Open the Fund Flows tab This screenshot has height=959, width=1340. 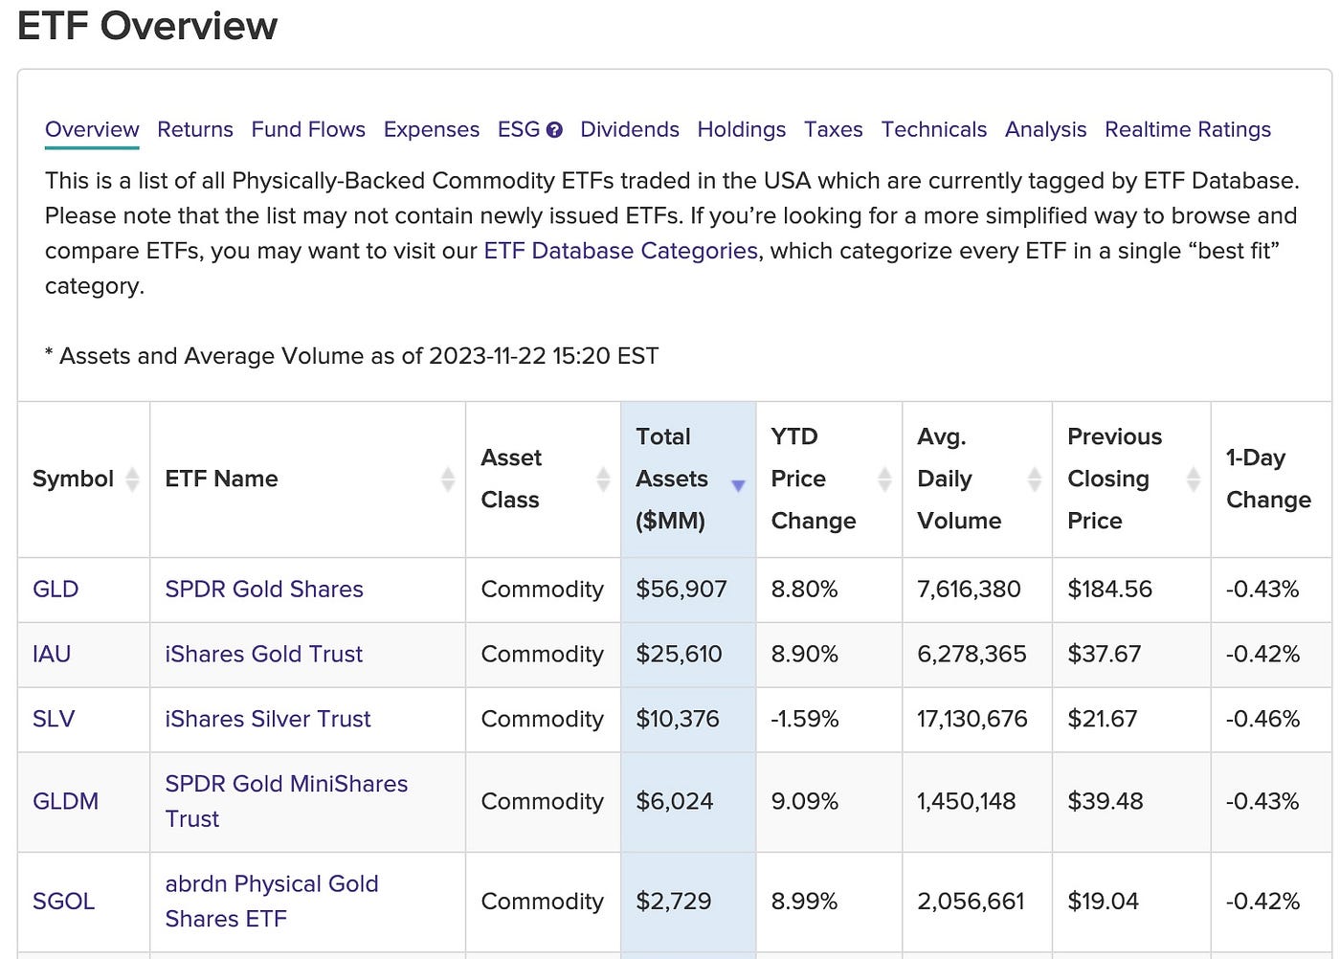308,129
